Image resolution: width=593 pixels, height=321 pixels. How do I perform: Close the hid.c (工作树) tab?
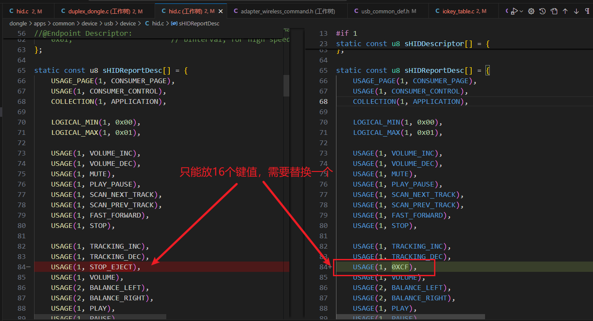[221, 11]
